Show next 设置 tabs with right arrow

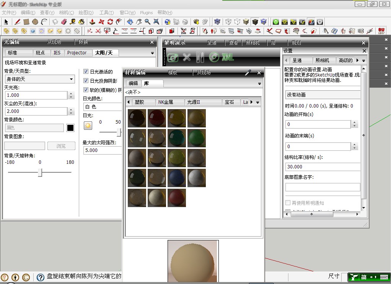[x=358, y=60]
